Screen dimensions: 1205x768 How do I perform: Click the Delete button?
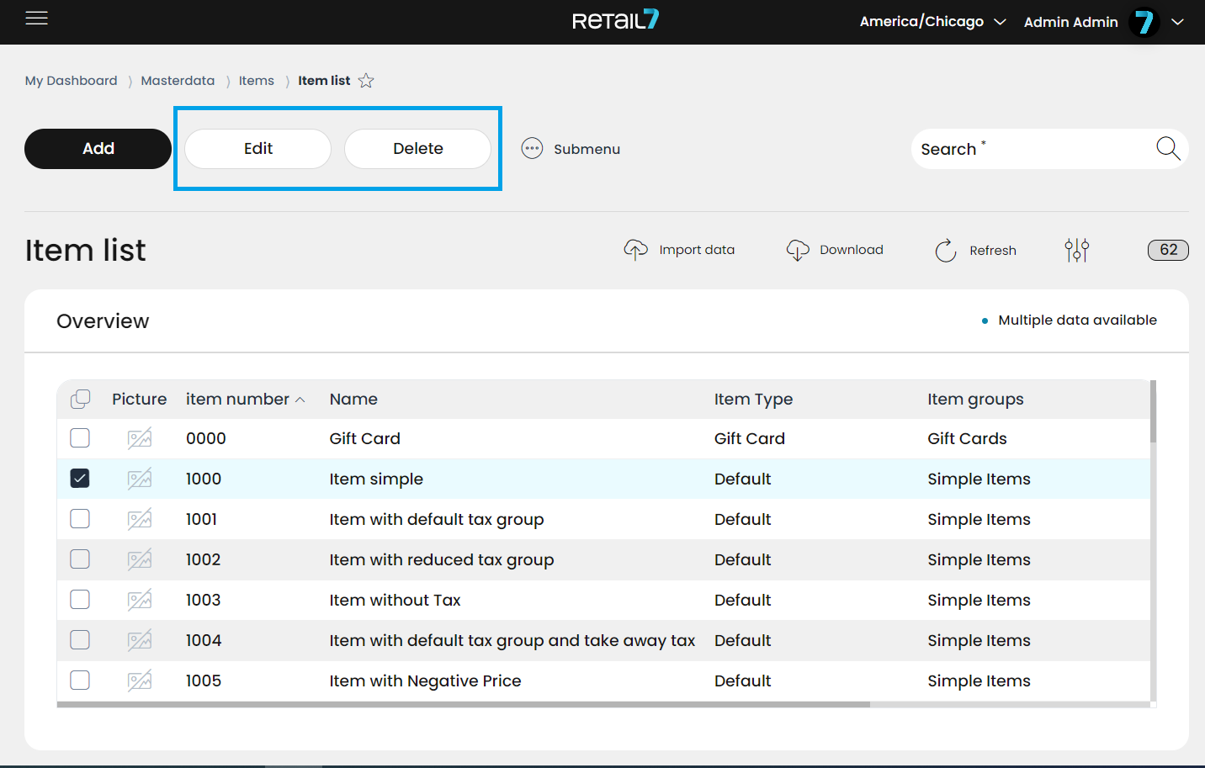[417, 149]
